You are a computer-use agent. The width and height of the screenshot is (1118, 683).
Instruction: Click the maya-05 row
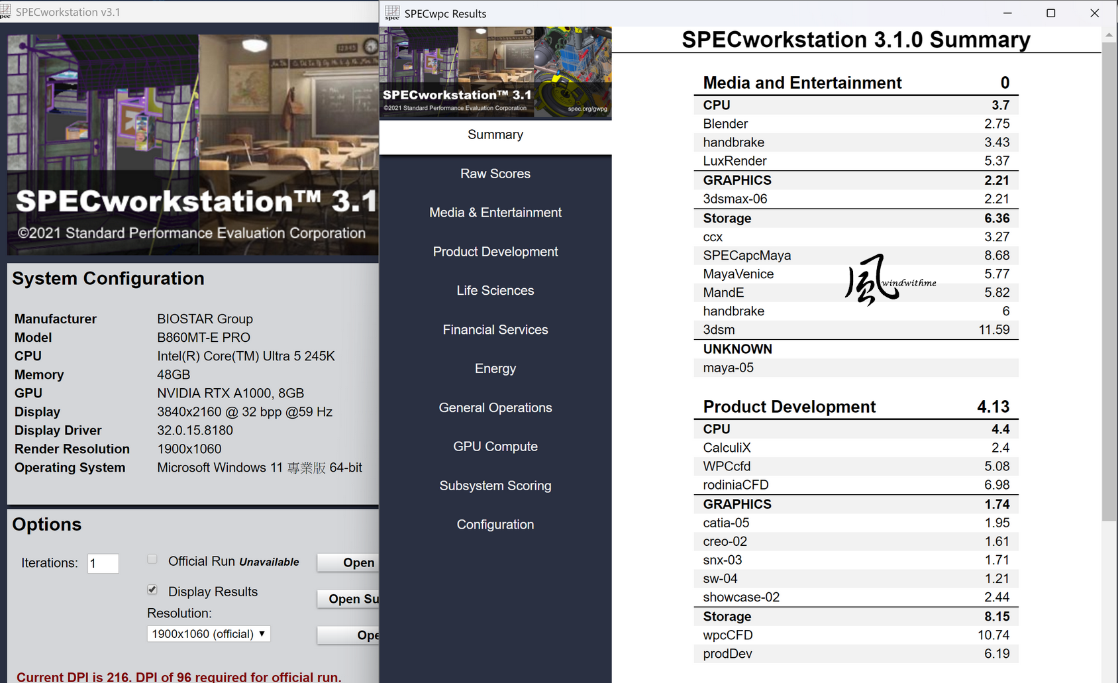pos(856,368)
